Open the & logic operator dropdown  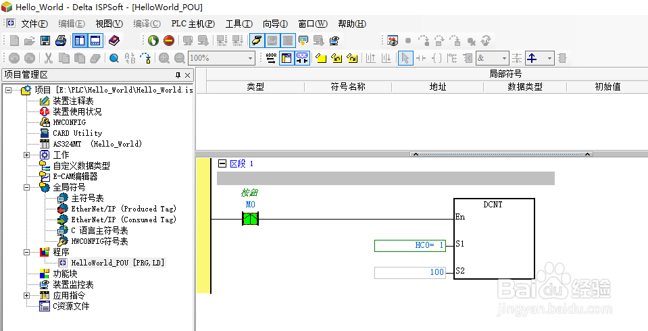pos(504,58)
